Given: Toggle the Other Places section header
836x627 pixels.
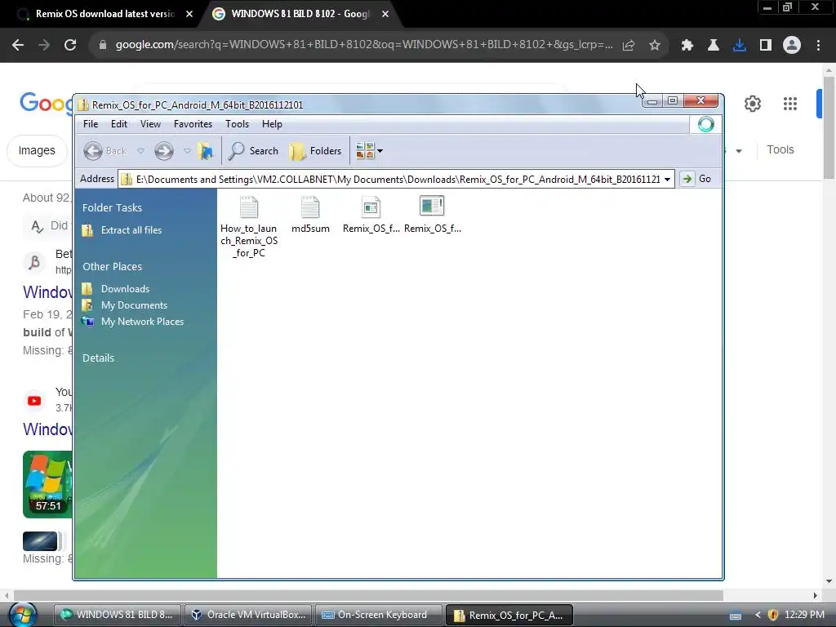Looking at the screenshot, I should 112,267.
